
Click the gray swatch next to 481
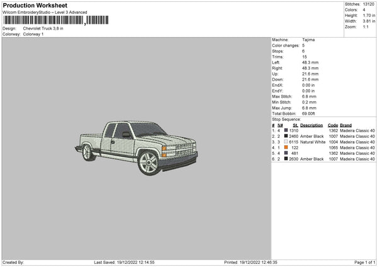(286, 153)
